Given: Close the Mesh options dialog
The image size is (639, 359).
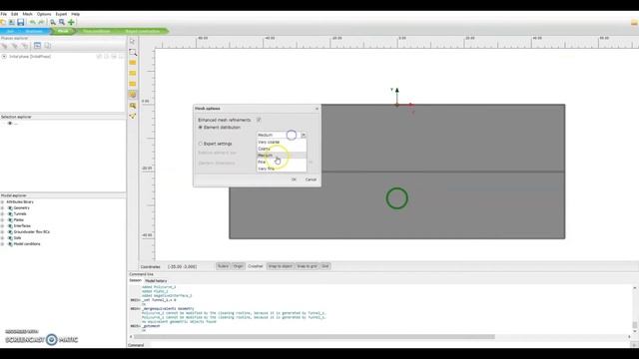Looking at the screenshot, I should [x=318, y=109].
